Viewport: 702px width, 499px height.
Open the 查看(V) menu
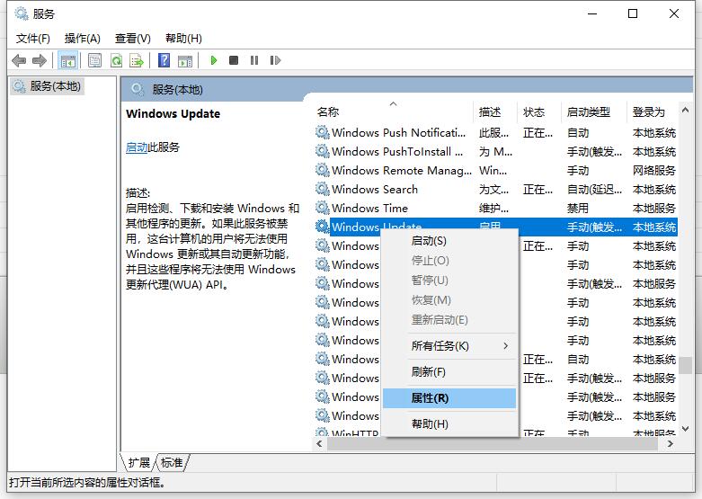tap(132, 39)
